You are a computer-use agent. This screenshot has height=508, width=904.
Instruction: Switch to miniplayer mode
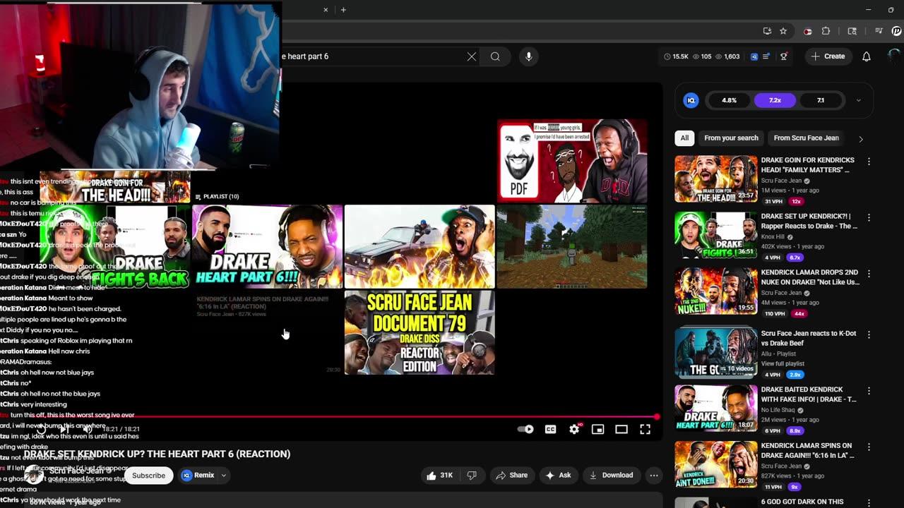click(x=597, y=429)
